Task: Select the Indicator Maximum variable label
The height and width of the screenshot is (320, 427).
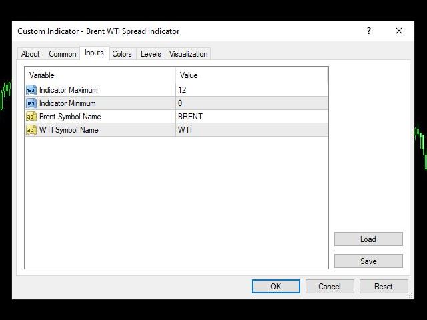Action: point(68,90)
